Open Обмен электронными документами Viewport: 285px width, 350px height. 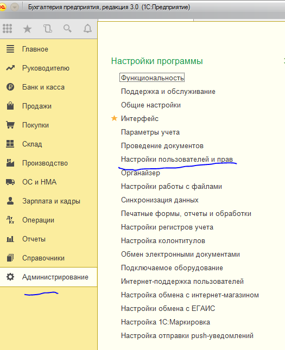tap(180, 254)
